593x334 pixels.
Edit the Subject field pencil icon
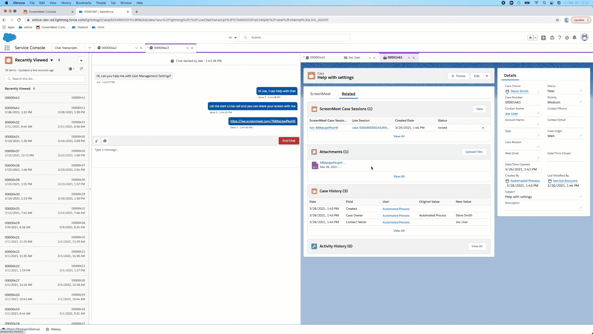tap(581, 196)
